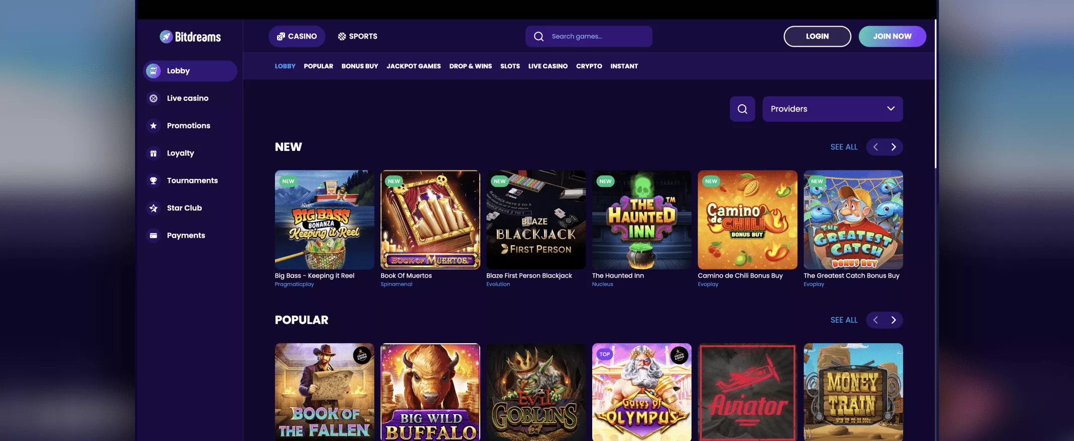Click the Live casino chip icon
Screen dimensions: 1074x441
click(x=154, y=98)
